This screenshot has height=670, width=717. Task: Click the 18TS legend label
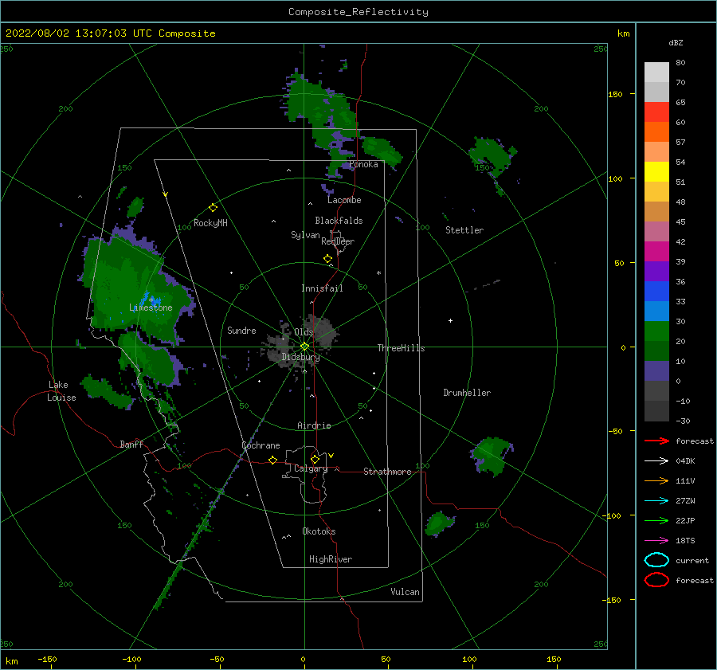[685, 541]
